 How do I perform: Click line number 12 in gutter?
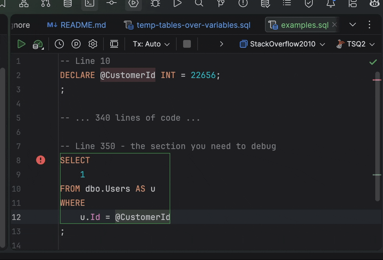[16, 217]
